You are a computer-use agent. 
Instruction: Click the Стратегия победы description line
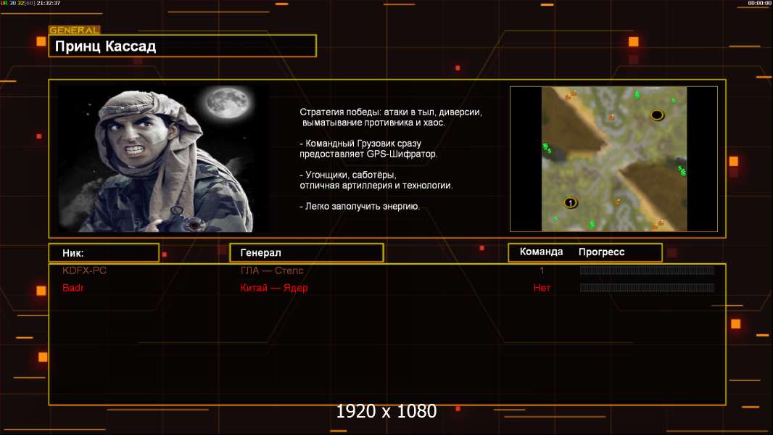[x=391, y=117]
